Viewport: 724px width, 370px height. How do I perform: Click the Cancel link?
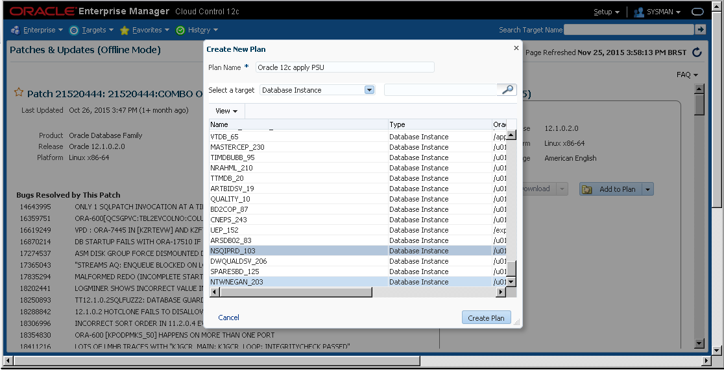[228, 318]
